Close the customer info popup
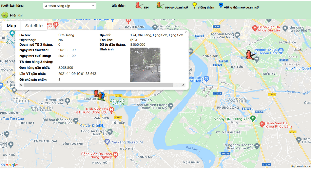The width and height of the screenshot is (312, 170). 186,32
